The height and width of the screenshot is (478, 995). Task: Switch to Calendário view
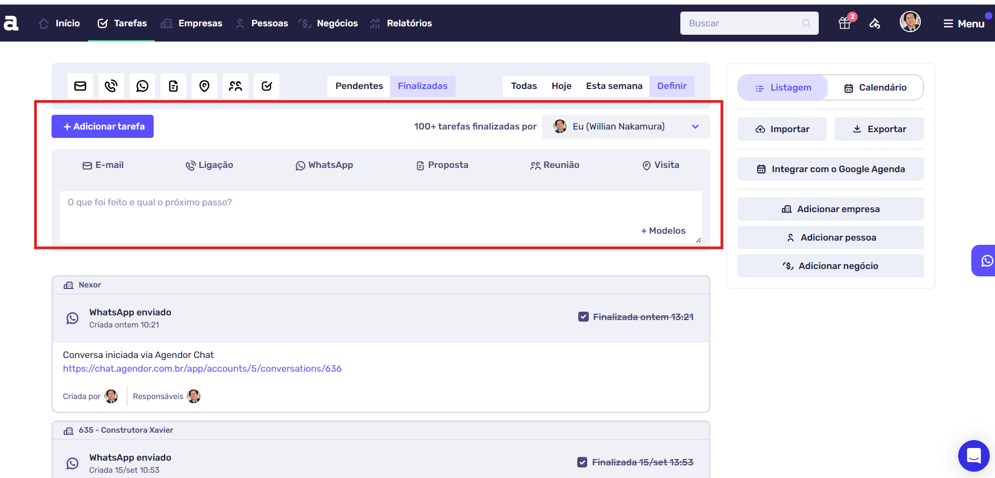coord(875,87)
